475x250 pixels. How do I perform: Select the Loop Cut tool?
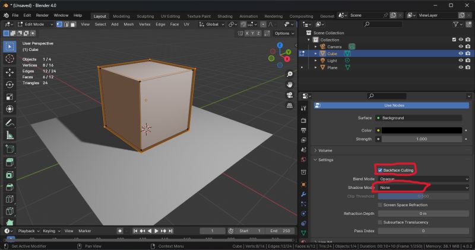[9, 199]
